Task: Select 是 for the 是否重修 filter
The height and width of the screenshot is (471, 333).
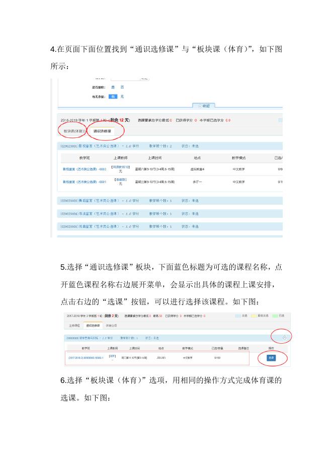Action: pyautogui.click(x=113, y=88)
